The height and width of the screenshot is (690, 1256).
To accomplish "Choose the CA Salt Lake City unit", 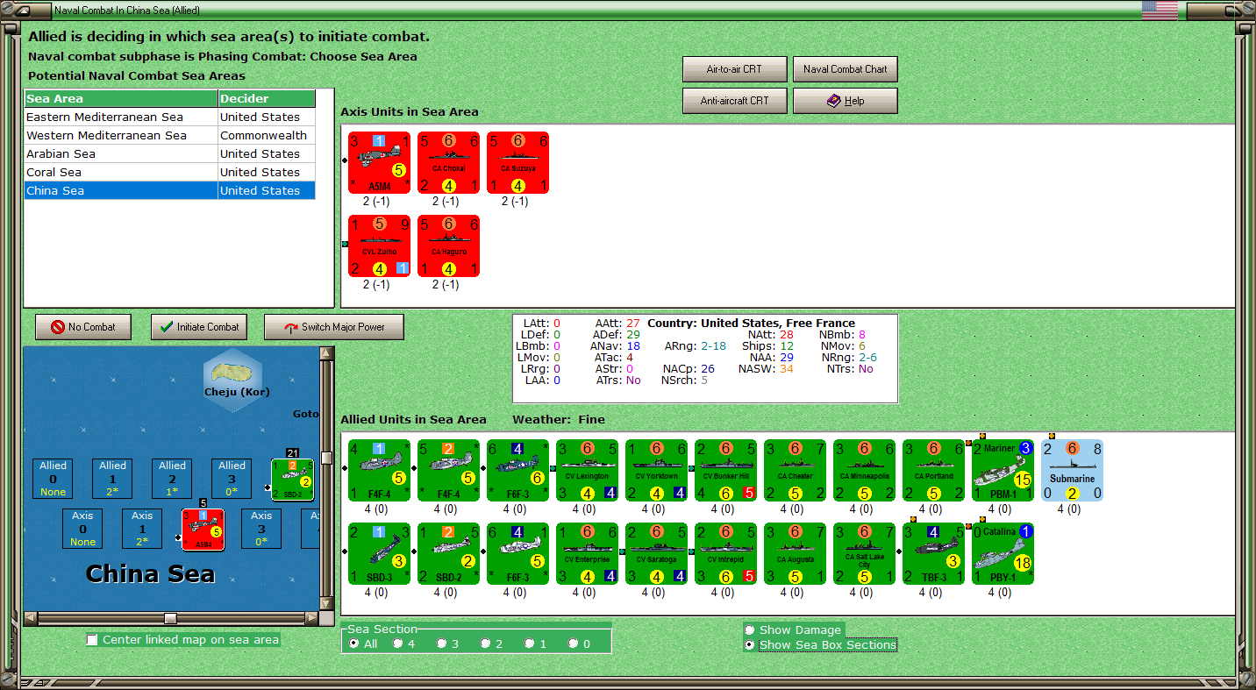I will pyautogui.click(x=864, y=553).
